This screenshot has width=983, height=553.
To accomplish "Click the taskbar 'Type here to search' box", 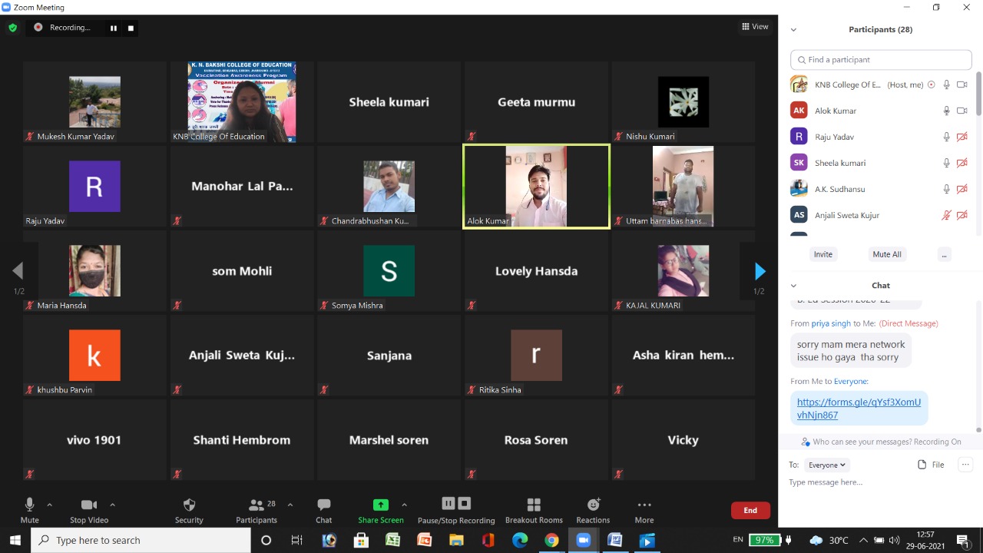I will click(141, 540).
